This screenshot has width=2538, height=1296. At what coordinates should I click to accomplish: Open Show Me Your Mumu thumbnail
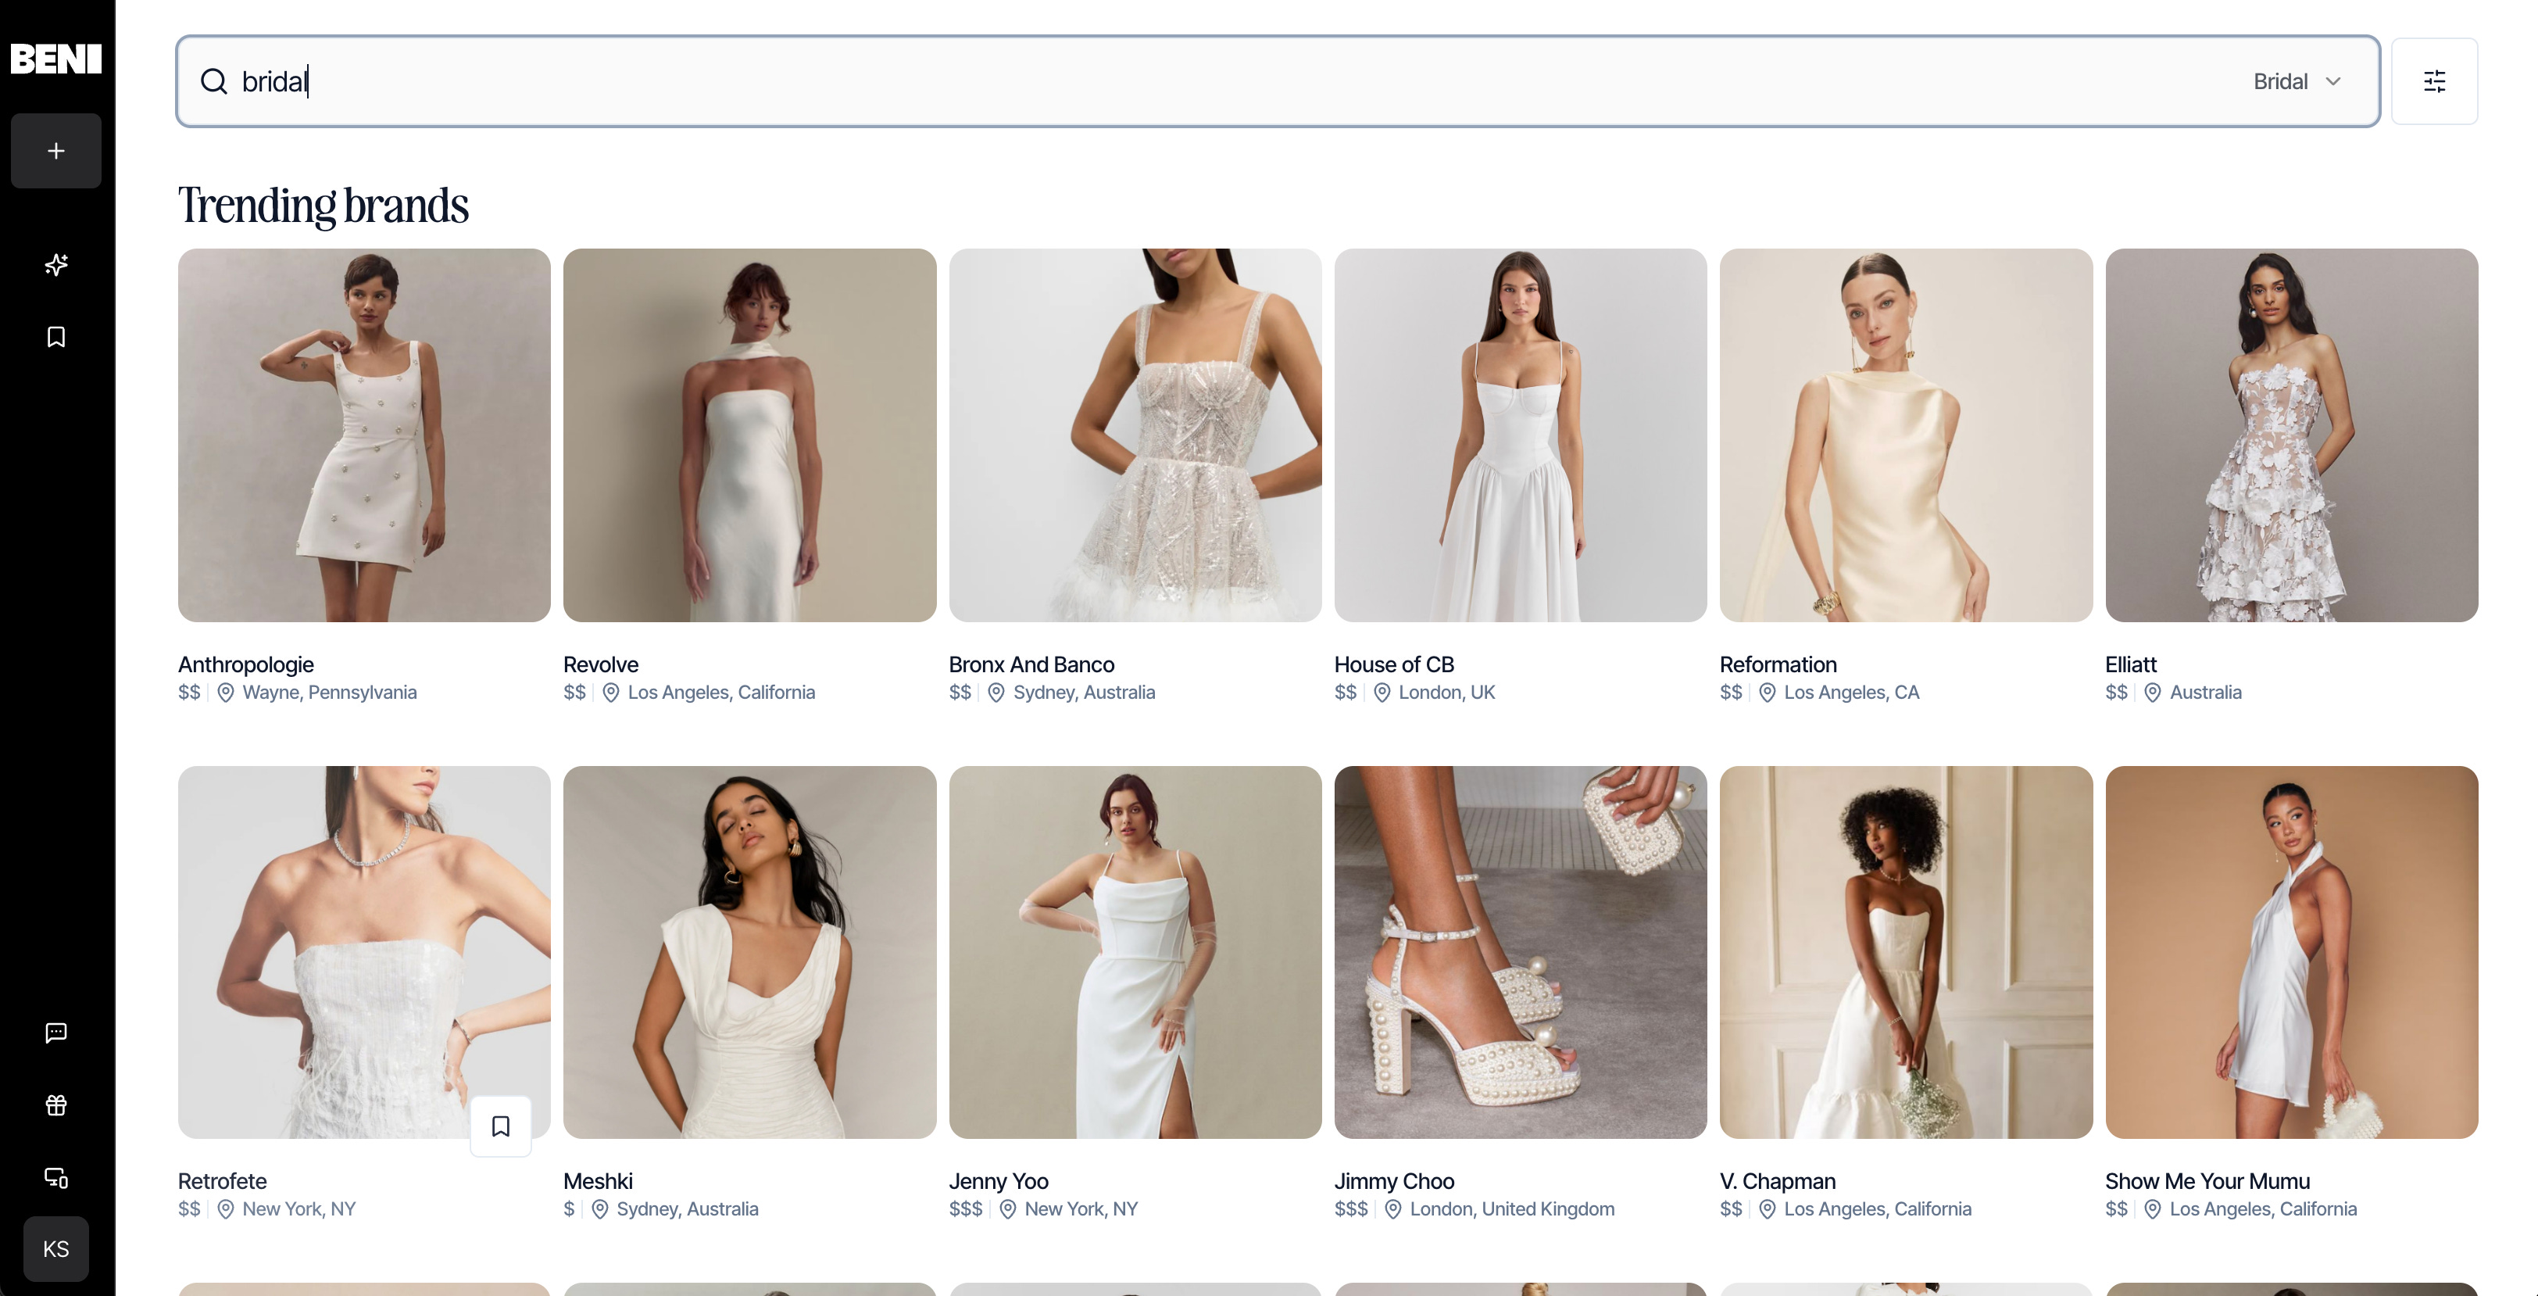click(x=2291, y=952)
